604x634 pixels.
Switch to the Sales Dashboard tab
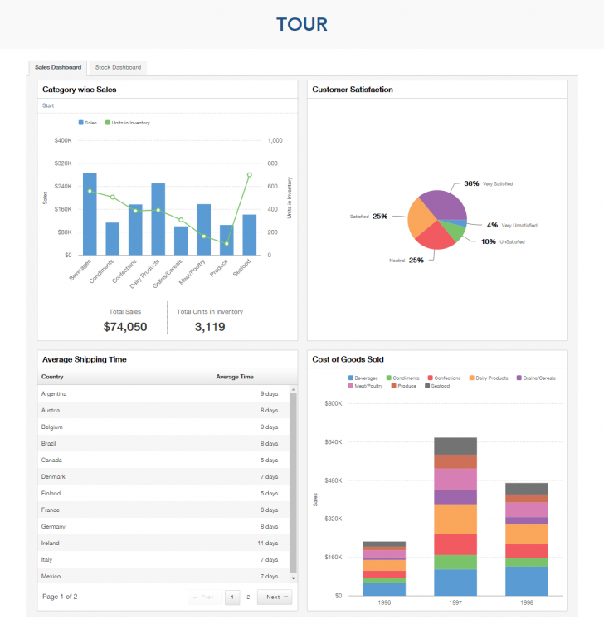[58, 67]
